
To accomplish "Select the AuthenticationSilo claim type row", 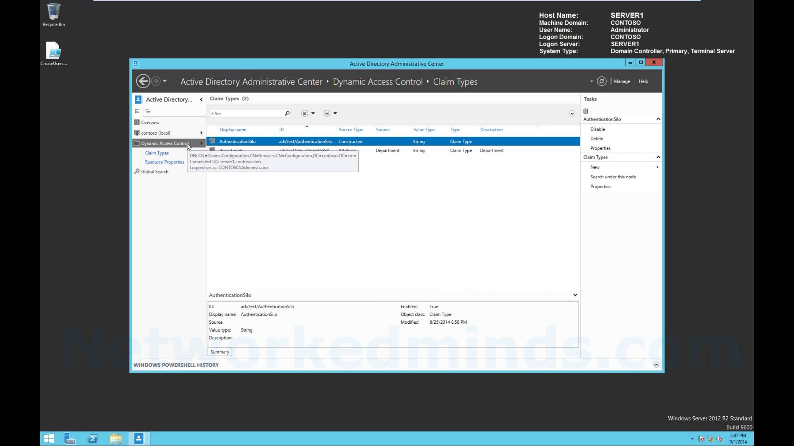I will (x=393, y=141).
